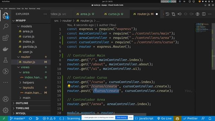Click the blame codelens 'You, 4 seconds ago'

pos(80,25)
